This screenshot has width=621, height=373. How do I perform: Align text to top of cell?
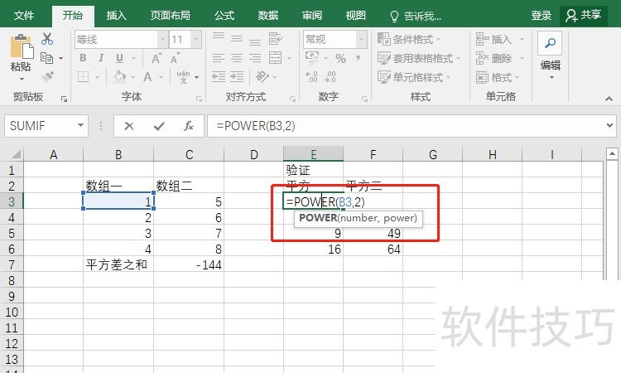point(219,37)
